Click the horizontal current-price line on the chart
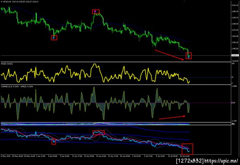This screenshot has width=240, height=165. tap(116, 55)
